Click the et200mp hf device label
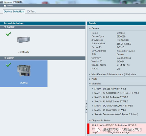The height and width of the screenshot is (136, 146). click(24, 52)
